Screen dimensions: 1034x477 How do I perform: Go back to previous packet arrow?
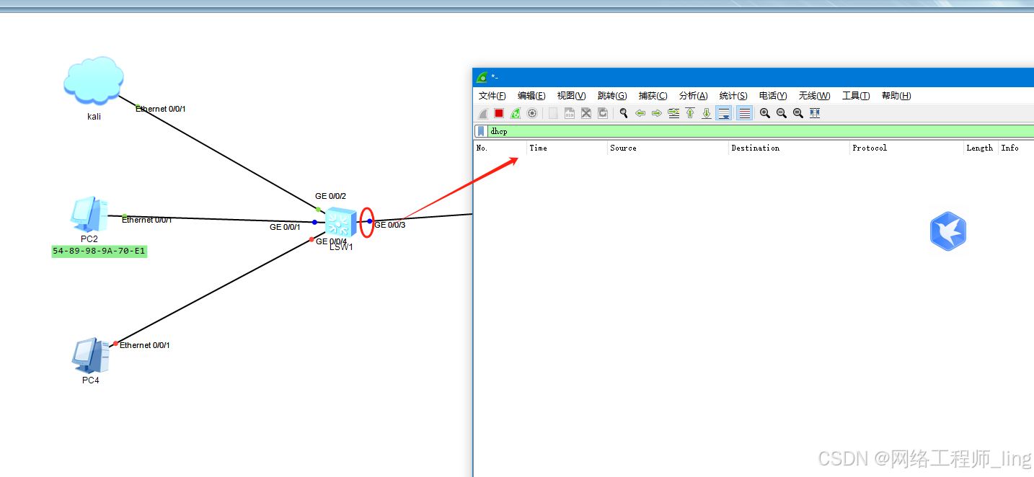click(640, 113)
